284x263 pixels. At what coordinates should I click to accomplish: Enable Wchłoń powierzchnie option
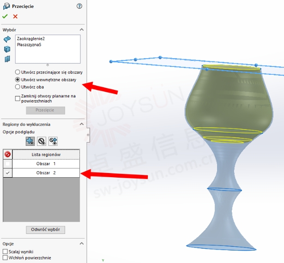click(5, 257)
